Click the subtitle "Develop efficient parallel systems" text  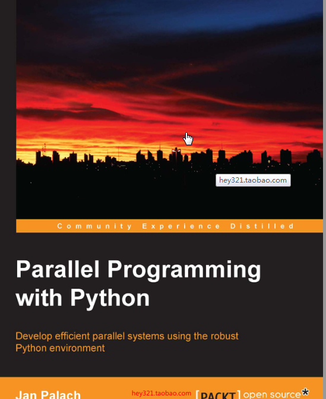127,341
